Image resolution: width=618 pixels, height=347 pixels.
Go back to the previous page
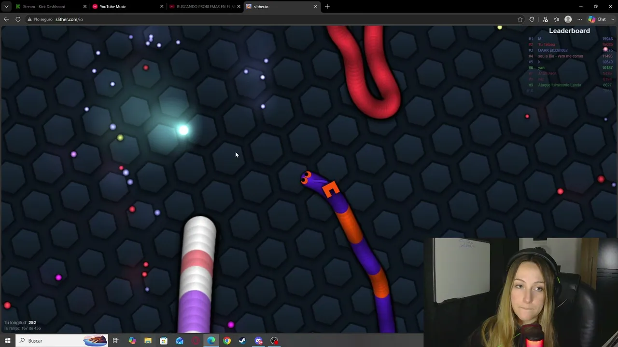point(6,19)
